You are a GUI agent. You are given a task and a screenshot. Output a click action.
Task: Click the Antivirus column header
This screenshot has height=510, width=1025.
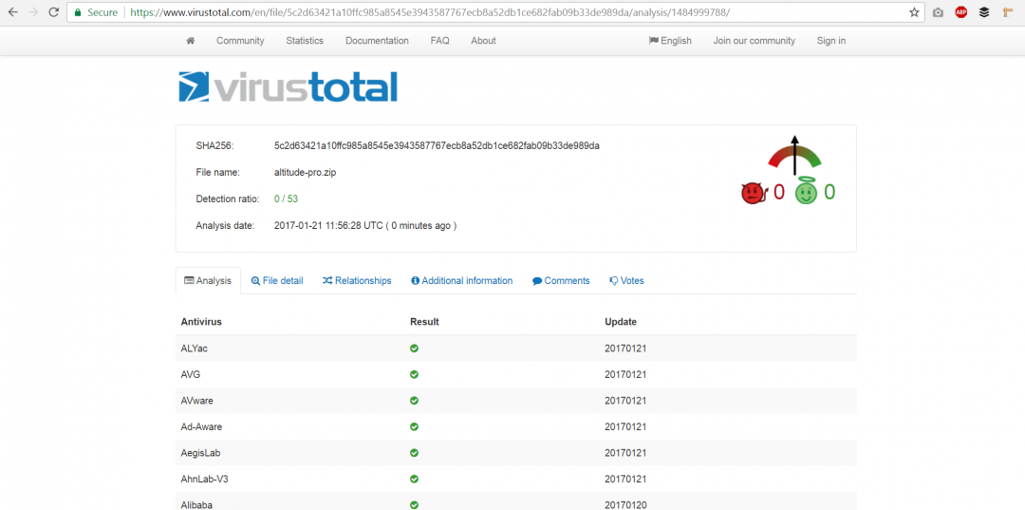[201, 322]
